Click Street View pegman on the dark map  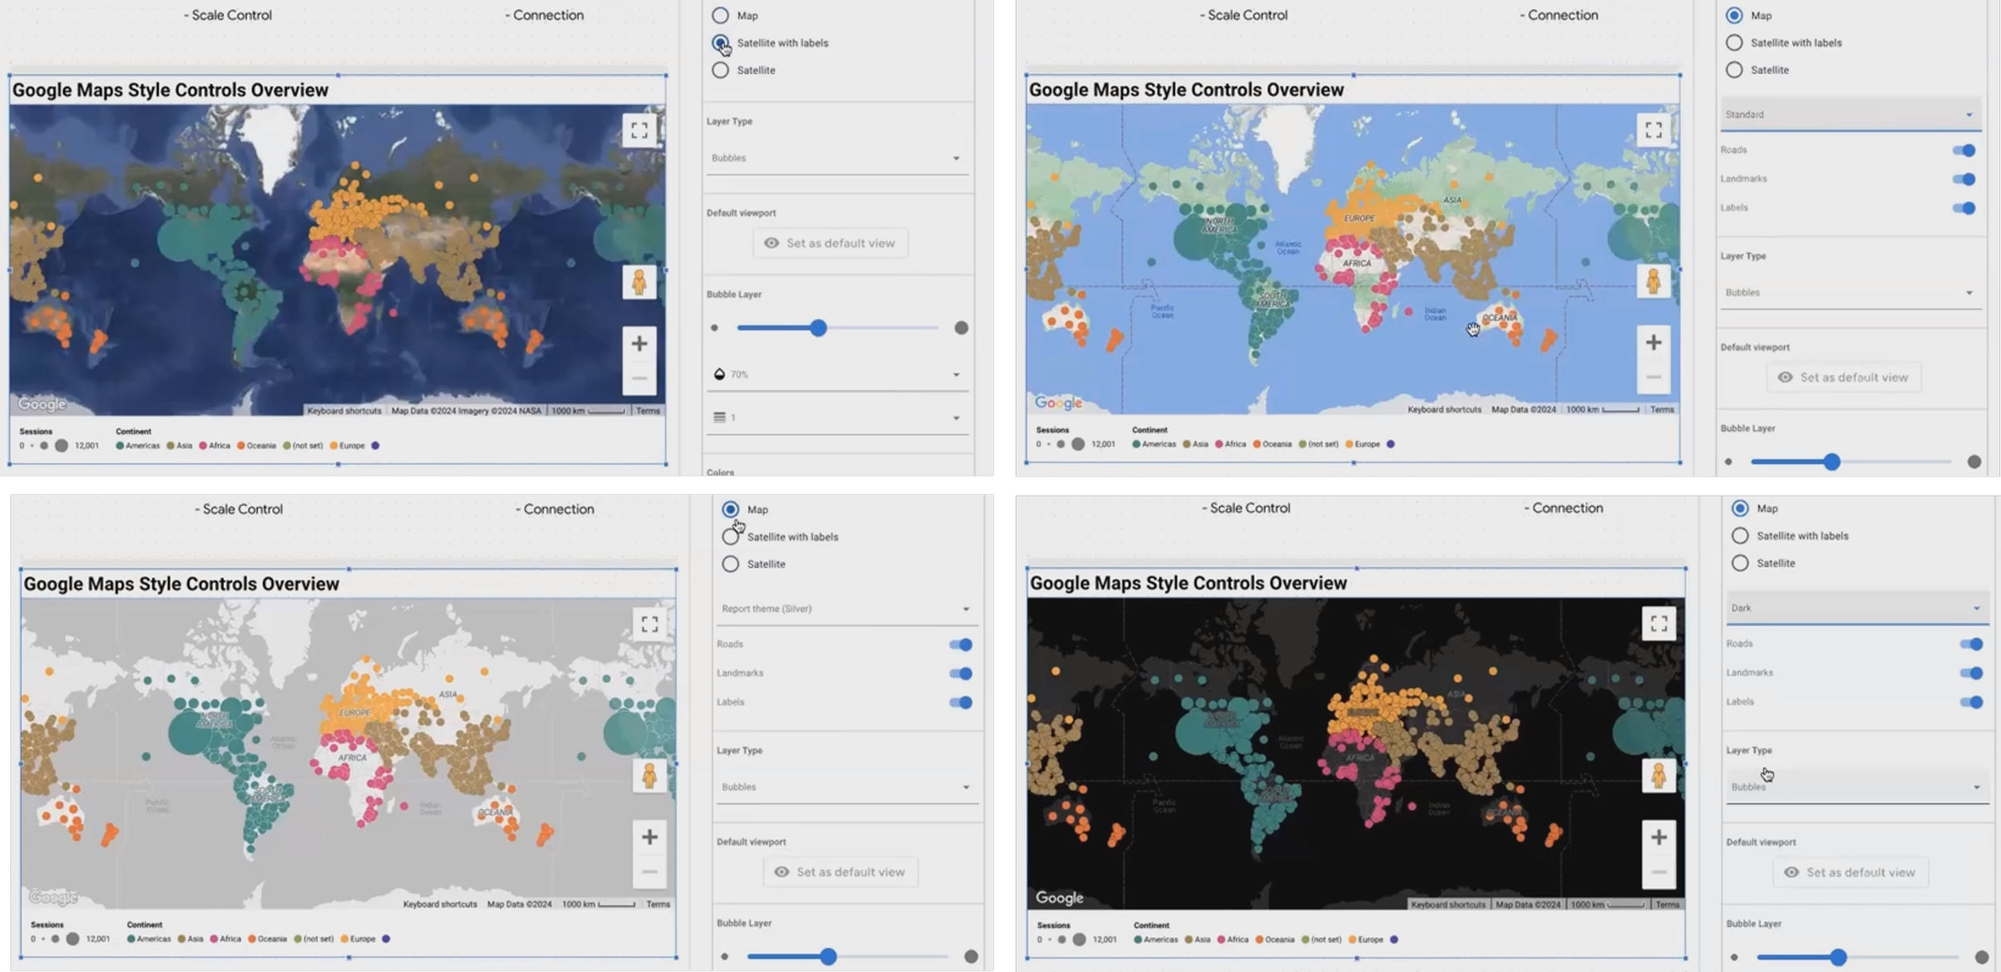point(1658,776)
